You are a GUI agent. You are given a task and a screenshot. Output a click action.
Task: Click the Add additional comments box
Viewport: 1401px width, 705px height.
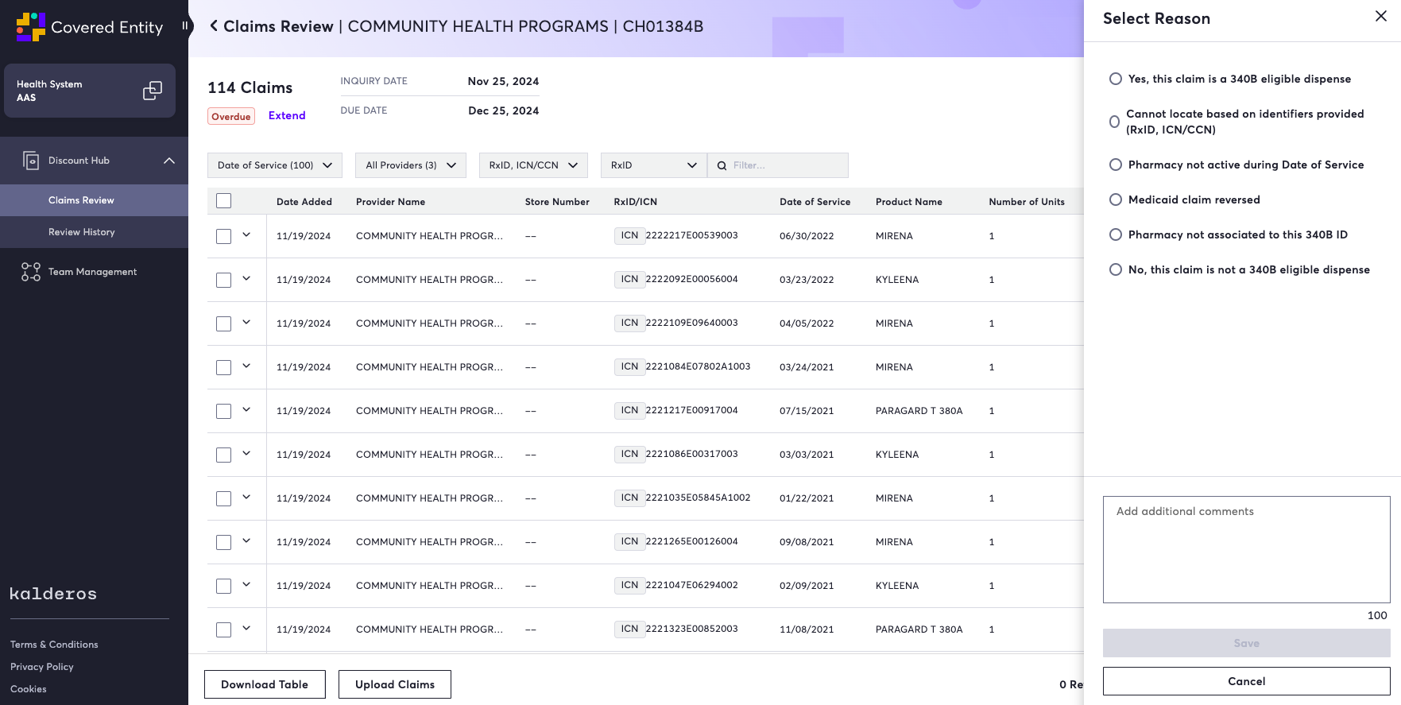point(1246,549)
